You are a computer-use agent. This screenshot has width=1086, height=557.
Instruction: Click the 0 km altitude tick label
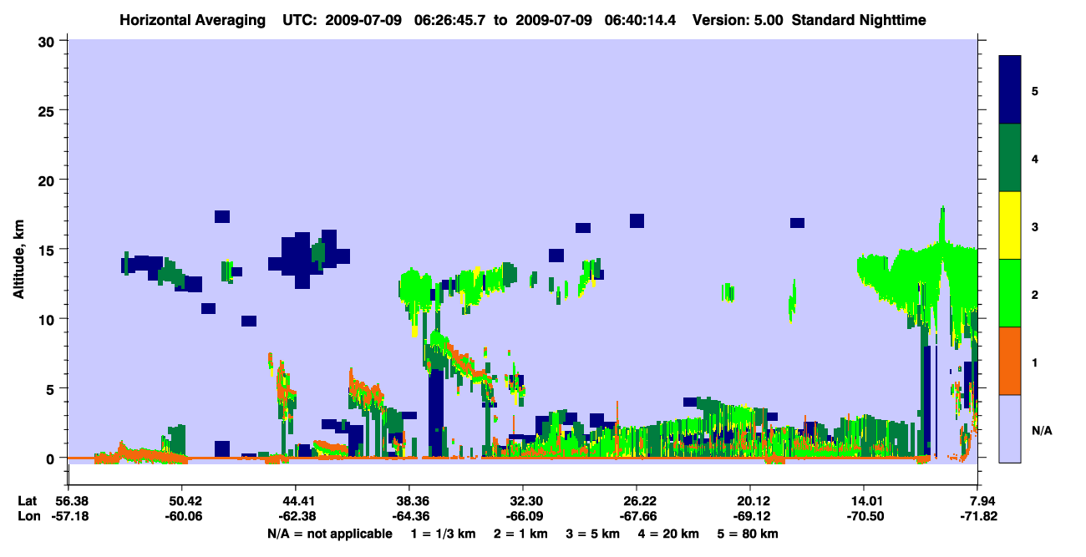pos(51,458)
